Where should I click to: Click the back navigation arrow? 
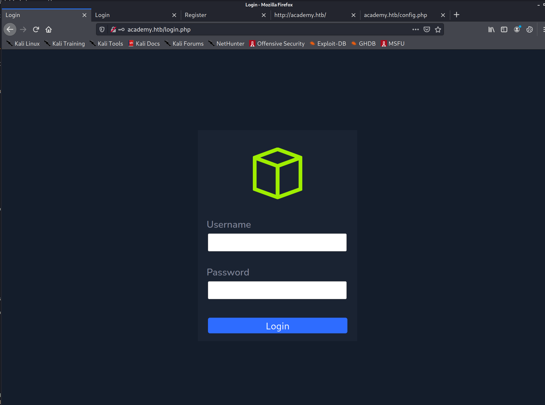10,29
